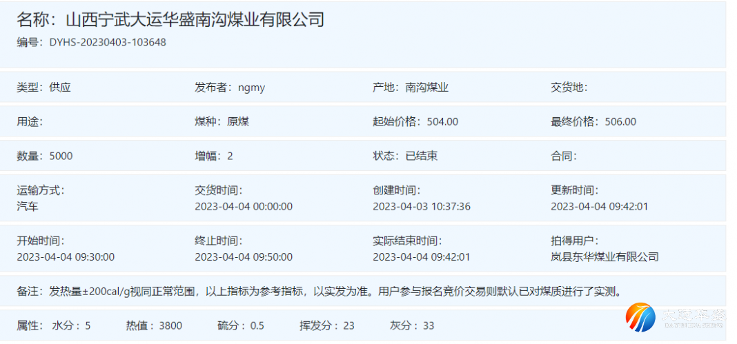Click the start time 2023-04-04 09:30:00
The image size is (737, 344).
(66, 256)
